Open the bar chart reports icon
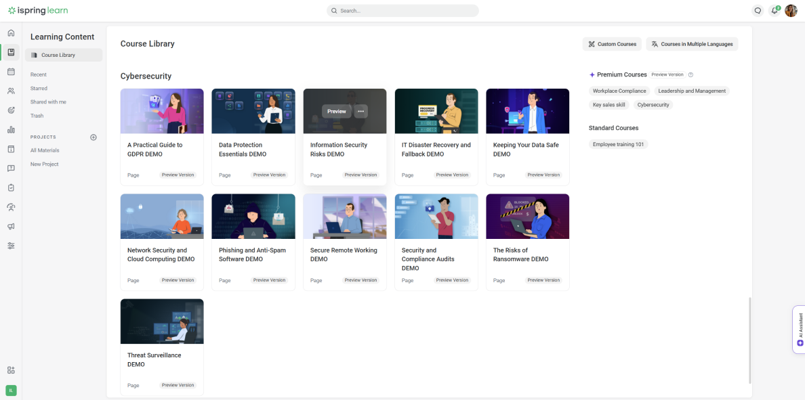Screen dimensions: 805x400 pyautogui.click(x=11, y=130)
